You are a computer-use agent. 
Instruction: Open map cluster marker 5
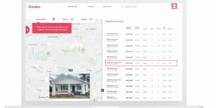pos(94,100)
